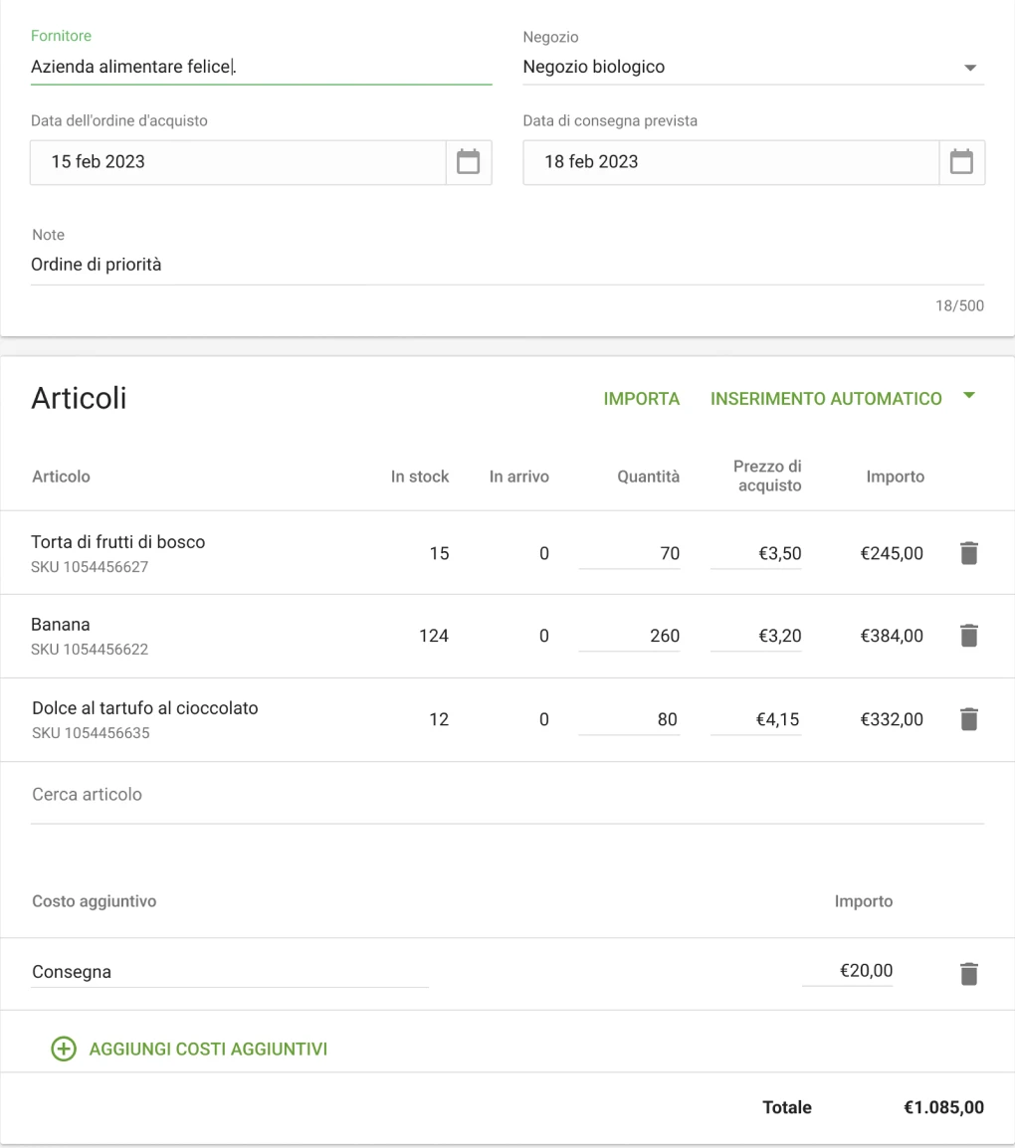The image size is (1015, 1148).
Task: Expand the Negozio store dropdown
Action: (x=970, y=68)
